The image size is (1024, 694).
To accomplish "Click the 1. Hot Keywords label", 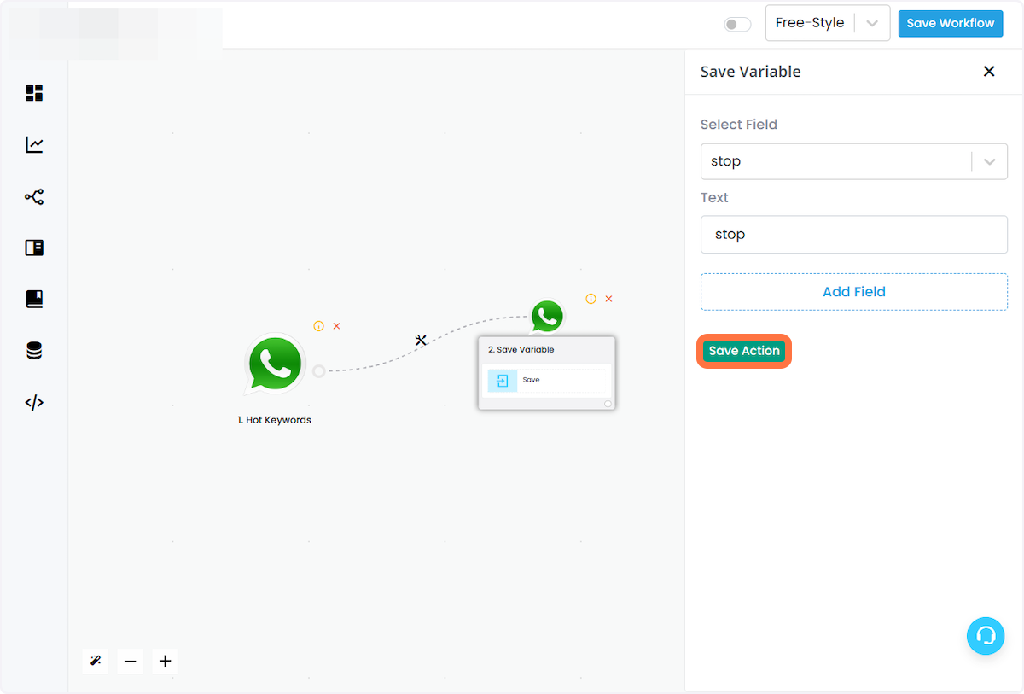I will tap(274, 420).
